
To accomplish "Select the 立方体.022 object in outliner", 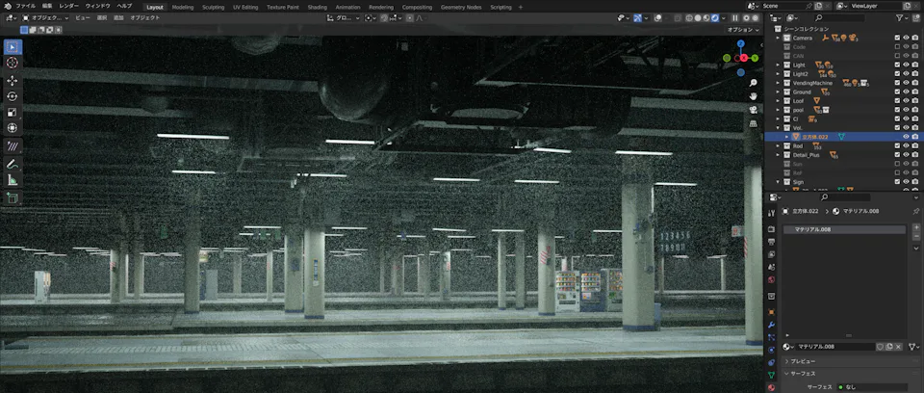I will [x=816, y=137].
